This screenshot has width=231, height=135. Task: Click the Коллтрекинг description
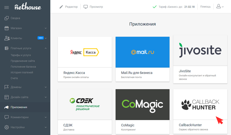(x=128, y=130)
